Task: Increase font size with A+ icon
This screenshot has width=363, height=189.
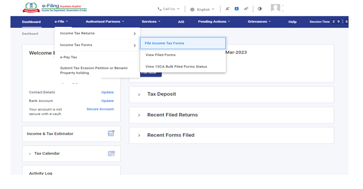Action: tap(246, 9)
